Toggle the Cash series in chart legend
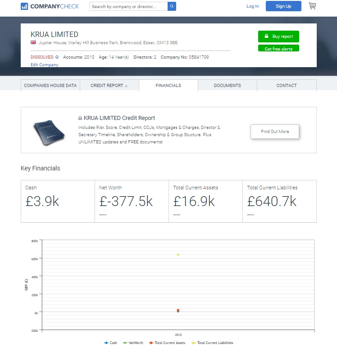 tap(110, 343)
